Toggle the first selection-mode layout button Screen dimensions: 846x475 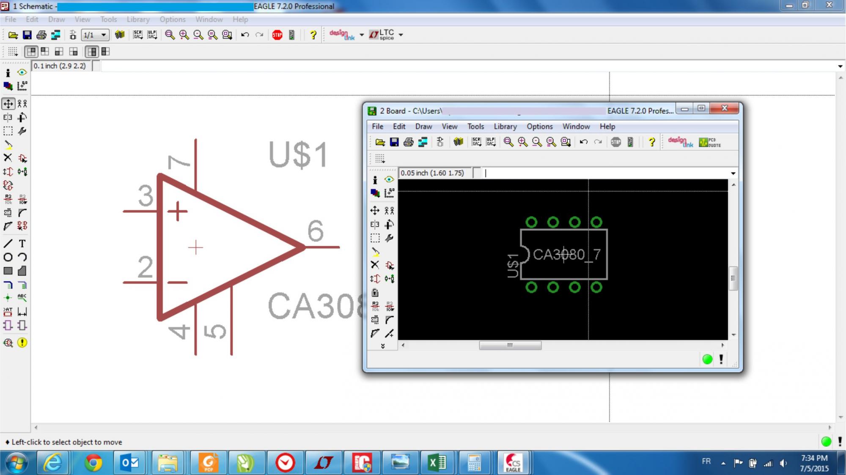click(x=31, y=52)
